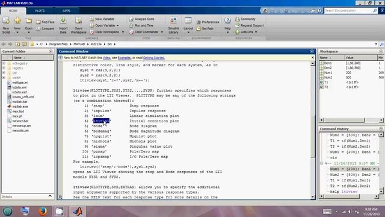This screenshot has width=385, height=217.
Task: Switch to the PLOTS tab
Action: (x=40, y=11)
